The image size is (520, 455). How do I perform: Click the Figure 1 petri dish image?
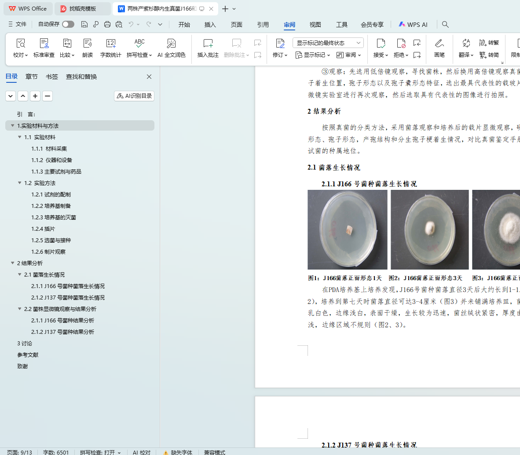tap(347, 229)
